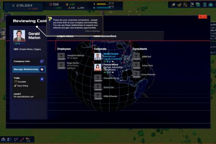Image resolution: width=216 pixels, height=144 pixels.
Task: Dismiss the corporate connections tutorial tooltip
Action: pyautogui.click(x=92, y=31)
